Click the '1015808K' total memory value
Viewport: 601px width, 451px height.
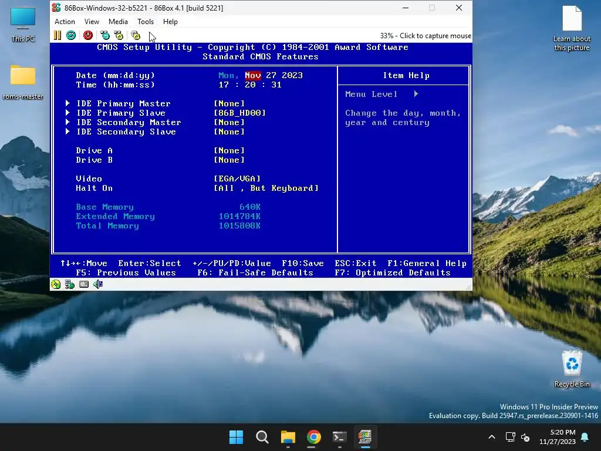point(239,225)
